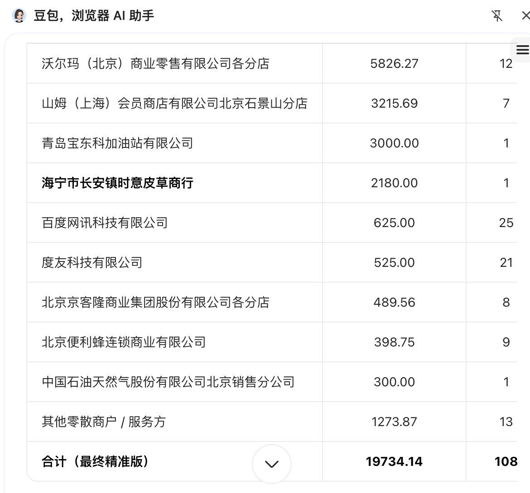Viewport: 530px width, 493px height.
Task: Click the 山姆(上海)会员商店 merchant cell
Action: tap(174, 104)
